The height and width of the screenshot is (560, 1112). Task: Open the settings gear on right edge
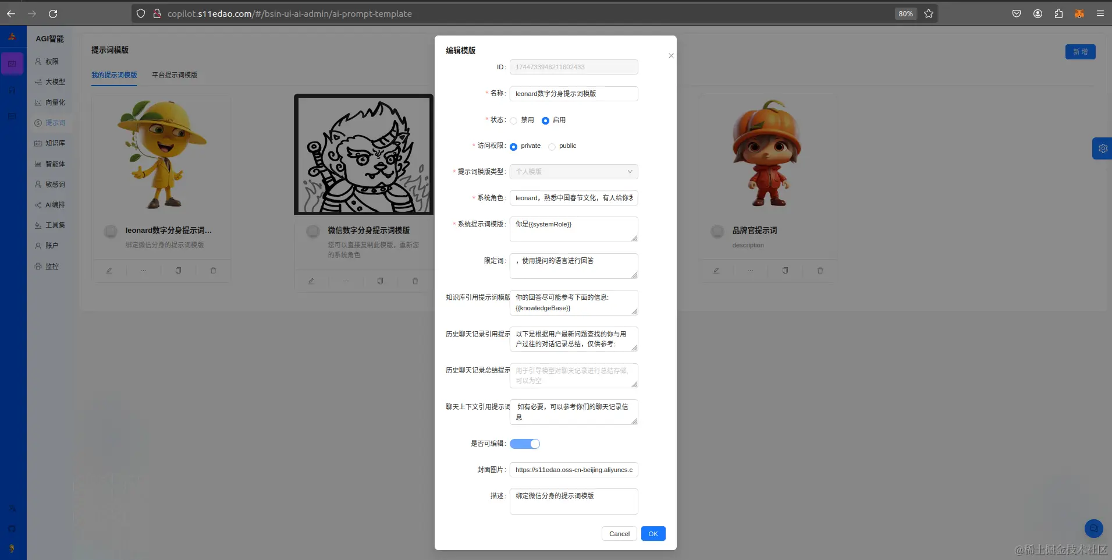[1103, 148]
